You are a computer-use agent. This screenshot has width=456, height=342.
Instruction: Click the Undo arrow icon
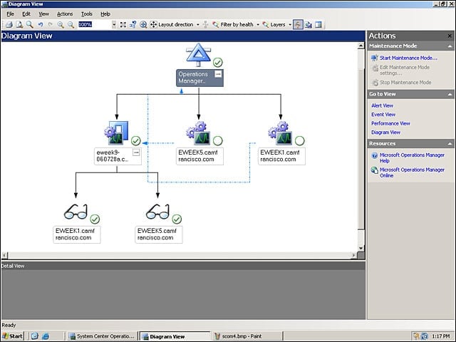pyautogui.click(x=41, y=25)
